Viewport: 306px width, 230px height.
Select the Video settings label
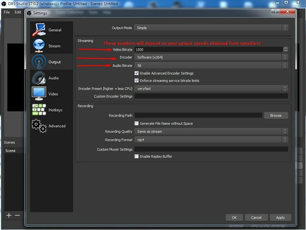coord(53,94)
